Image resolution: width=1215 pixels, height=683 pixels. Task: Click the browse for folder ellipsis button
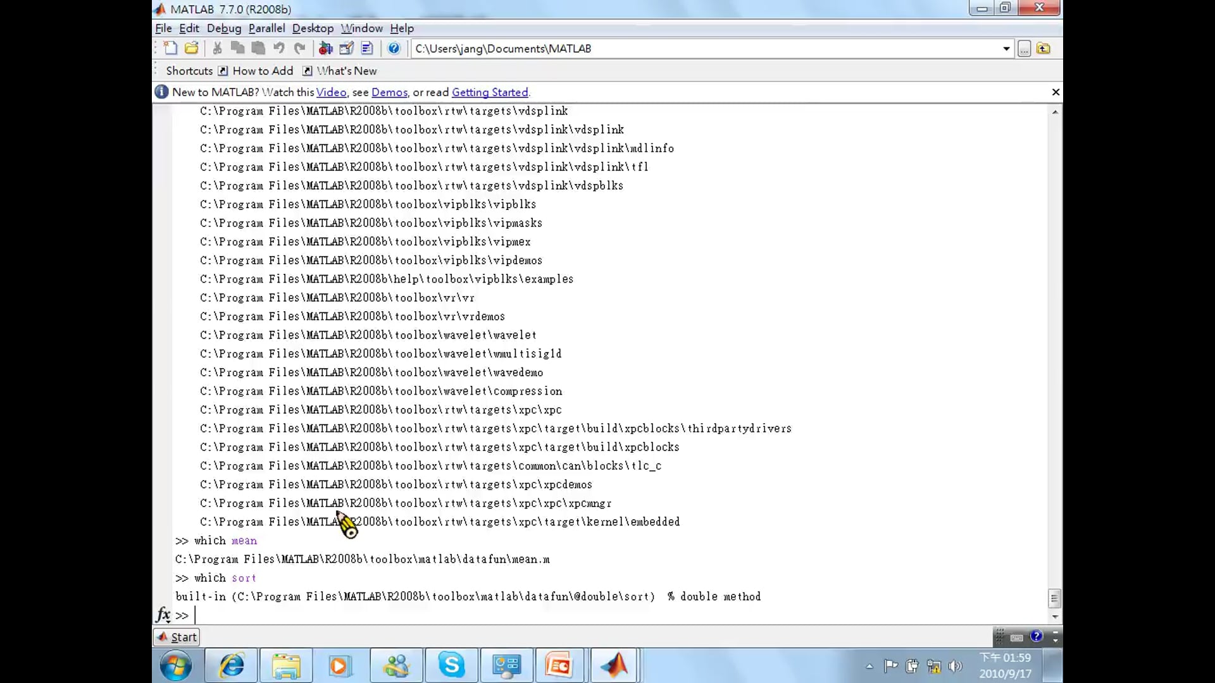coord(1024,49)
